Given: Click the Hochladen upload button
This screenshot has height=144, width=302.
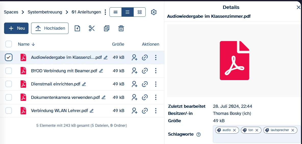Looking at the screenshot, I should tap(50, 28).
